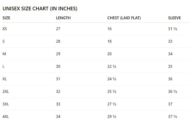Click the sleeve value 37 for 3XL
Image resolution: width=189 pixels, height=126 pixels.
[x=170, y=104]
